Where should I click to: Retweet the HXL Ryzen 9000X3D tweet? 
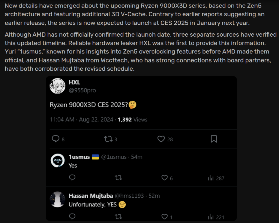(108, 139)
